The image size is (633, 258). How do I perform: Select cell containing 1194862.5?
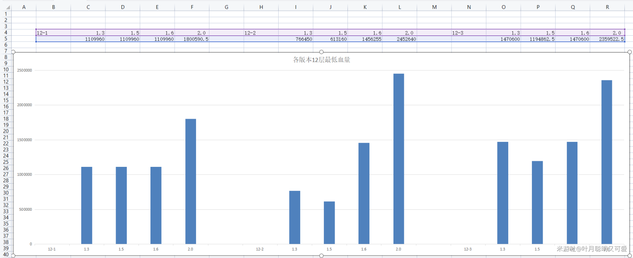[x=538, y=39]
